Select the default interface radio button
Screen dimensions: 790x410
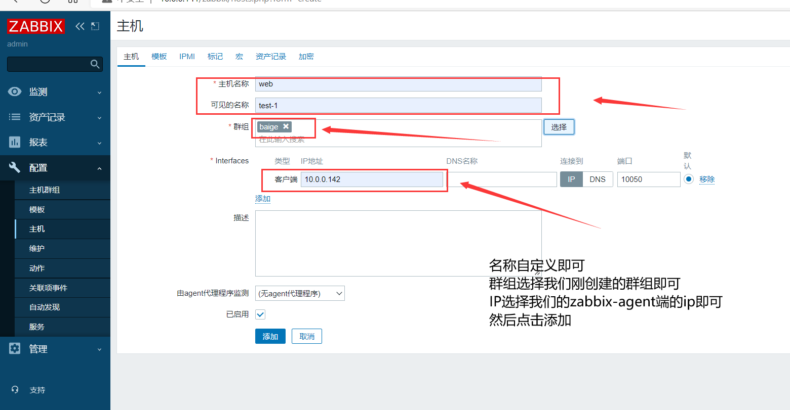688,179
